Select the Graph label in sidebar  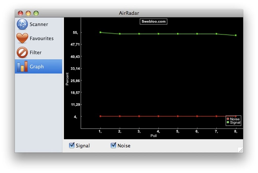[37, 66]
